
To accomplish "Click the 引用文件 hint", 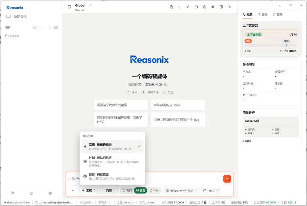I will coord(150,92).
